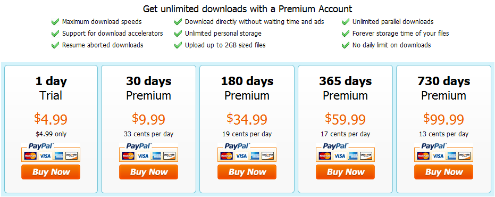
Task: Click Buy Now for 180 days Premium
Action: click(247, 172)
